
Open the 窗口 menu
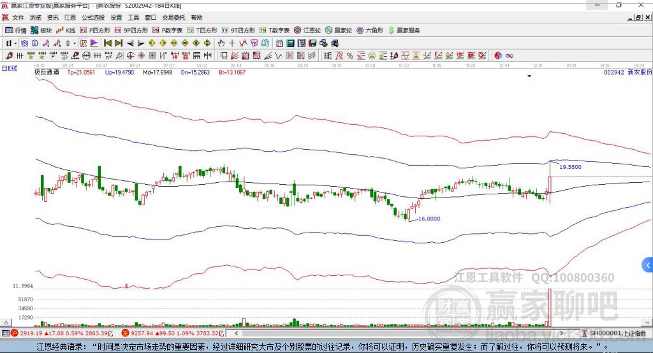(x=150, y=17)
